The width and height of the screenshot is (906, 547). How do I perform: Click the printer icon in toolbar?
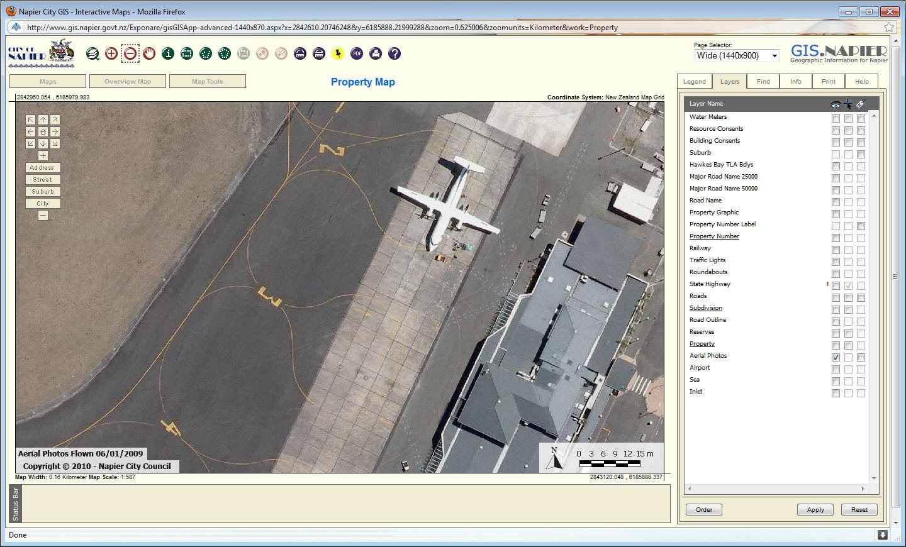[376, 54]
